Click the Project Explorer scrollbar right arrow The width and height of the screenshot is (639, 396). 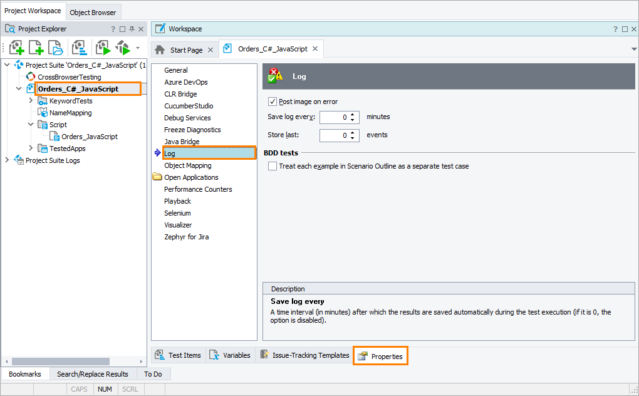[141, 362]
